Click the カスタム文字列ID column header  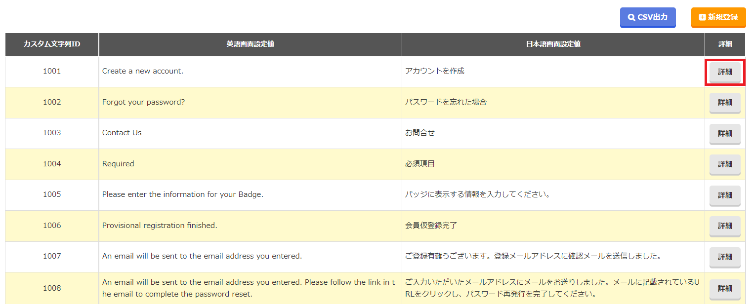[x=52, y=44]
